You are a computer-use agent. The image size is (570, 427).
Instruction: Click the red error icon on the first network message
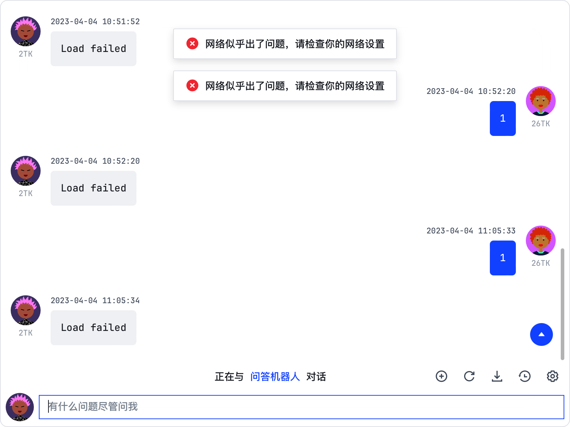pyautogui.click(x=192, y=43)
